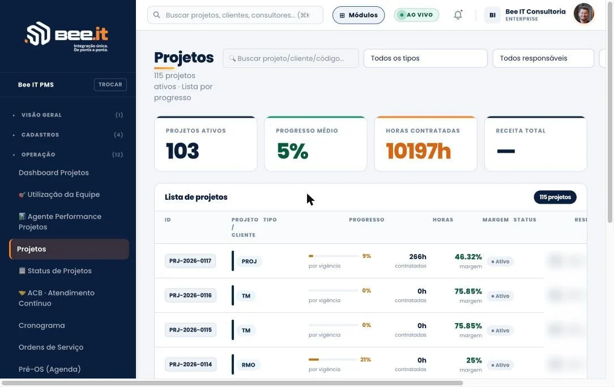This screenshot has height=387, width=614.
Task: Sort by ID column header
Action: point(168,220)
